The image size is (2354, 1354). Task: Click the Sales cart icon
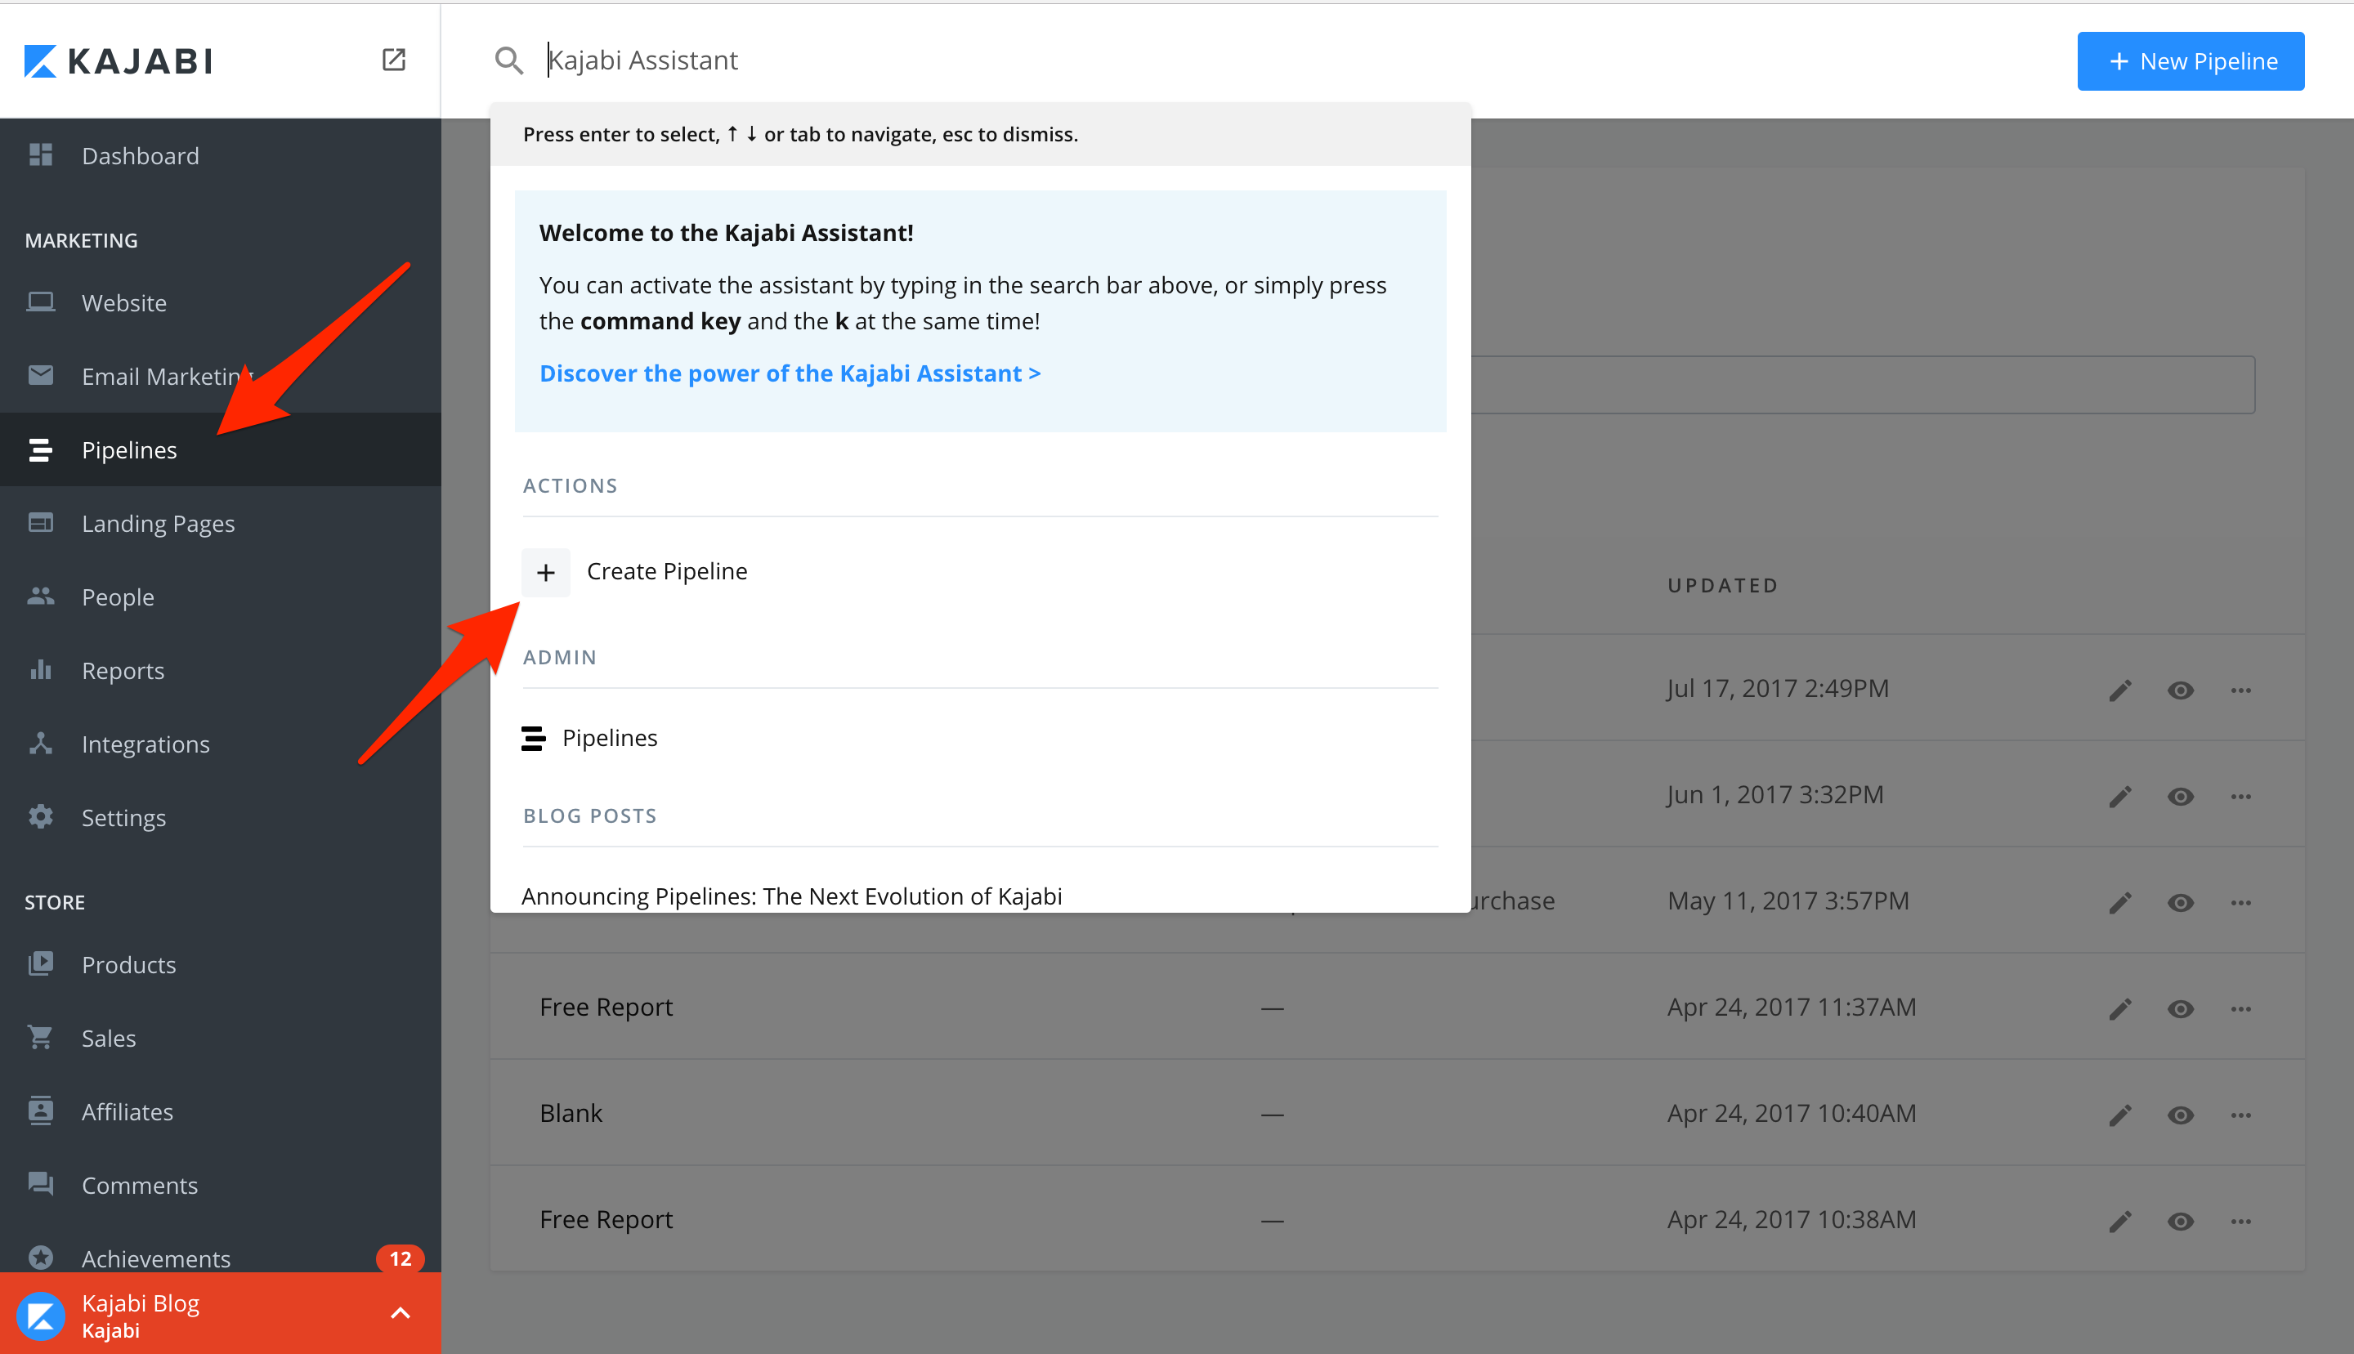pyautogui.click(x=40, y=1037)
